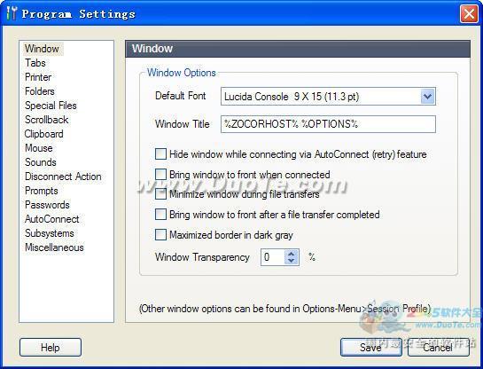The image size is (483, 369).
Task: Click the Save button
Action: pos(370,348)
